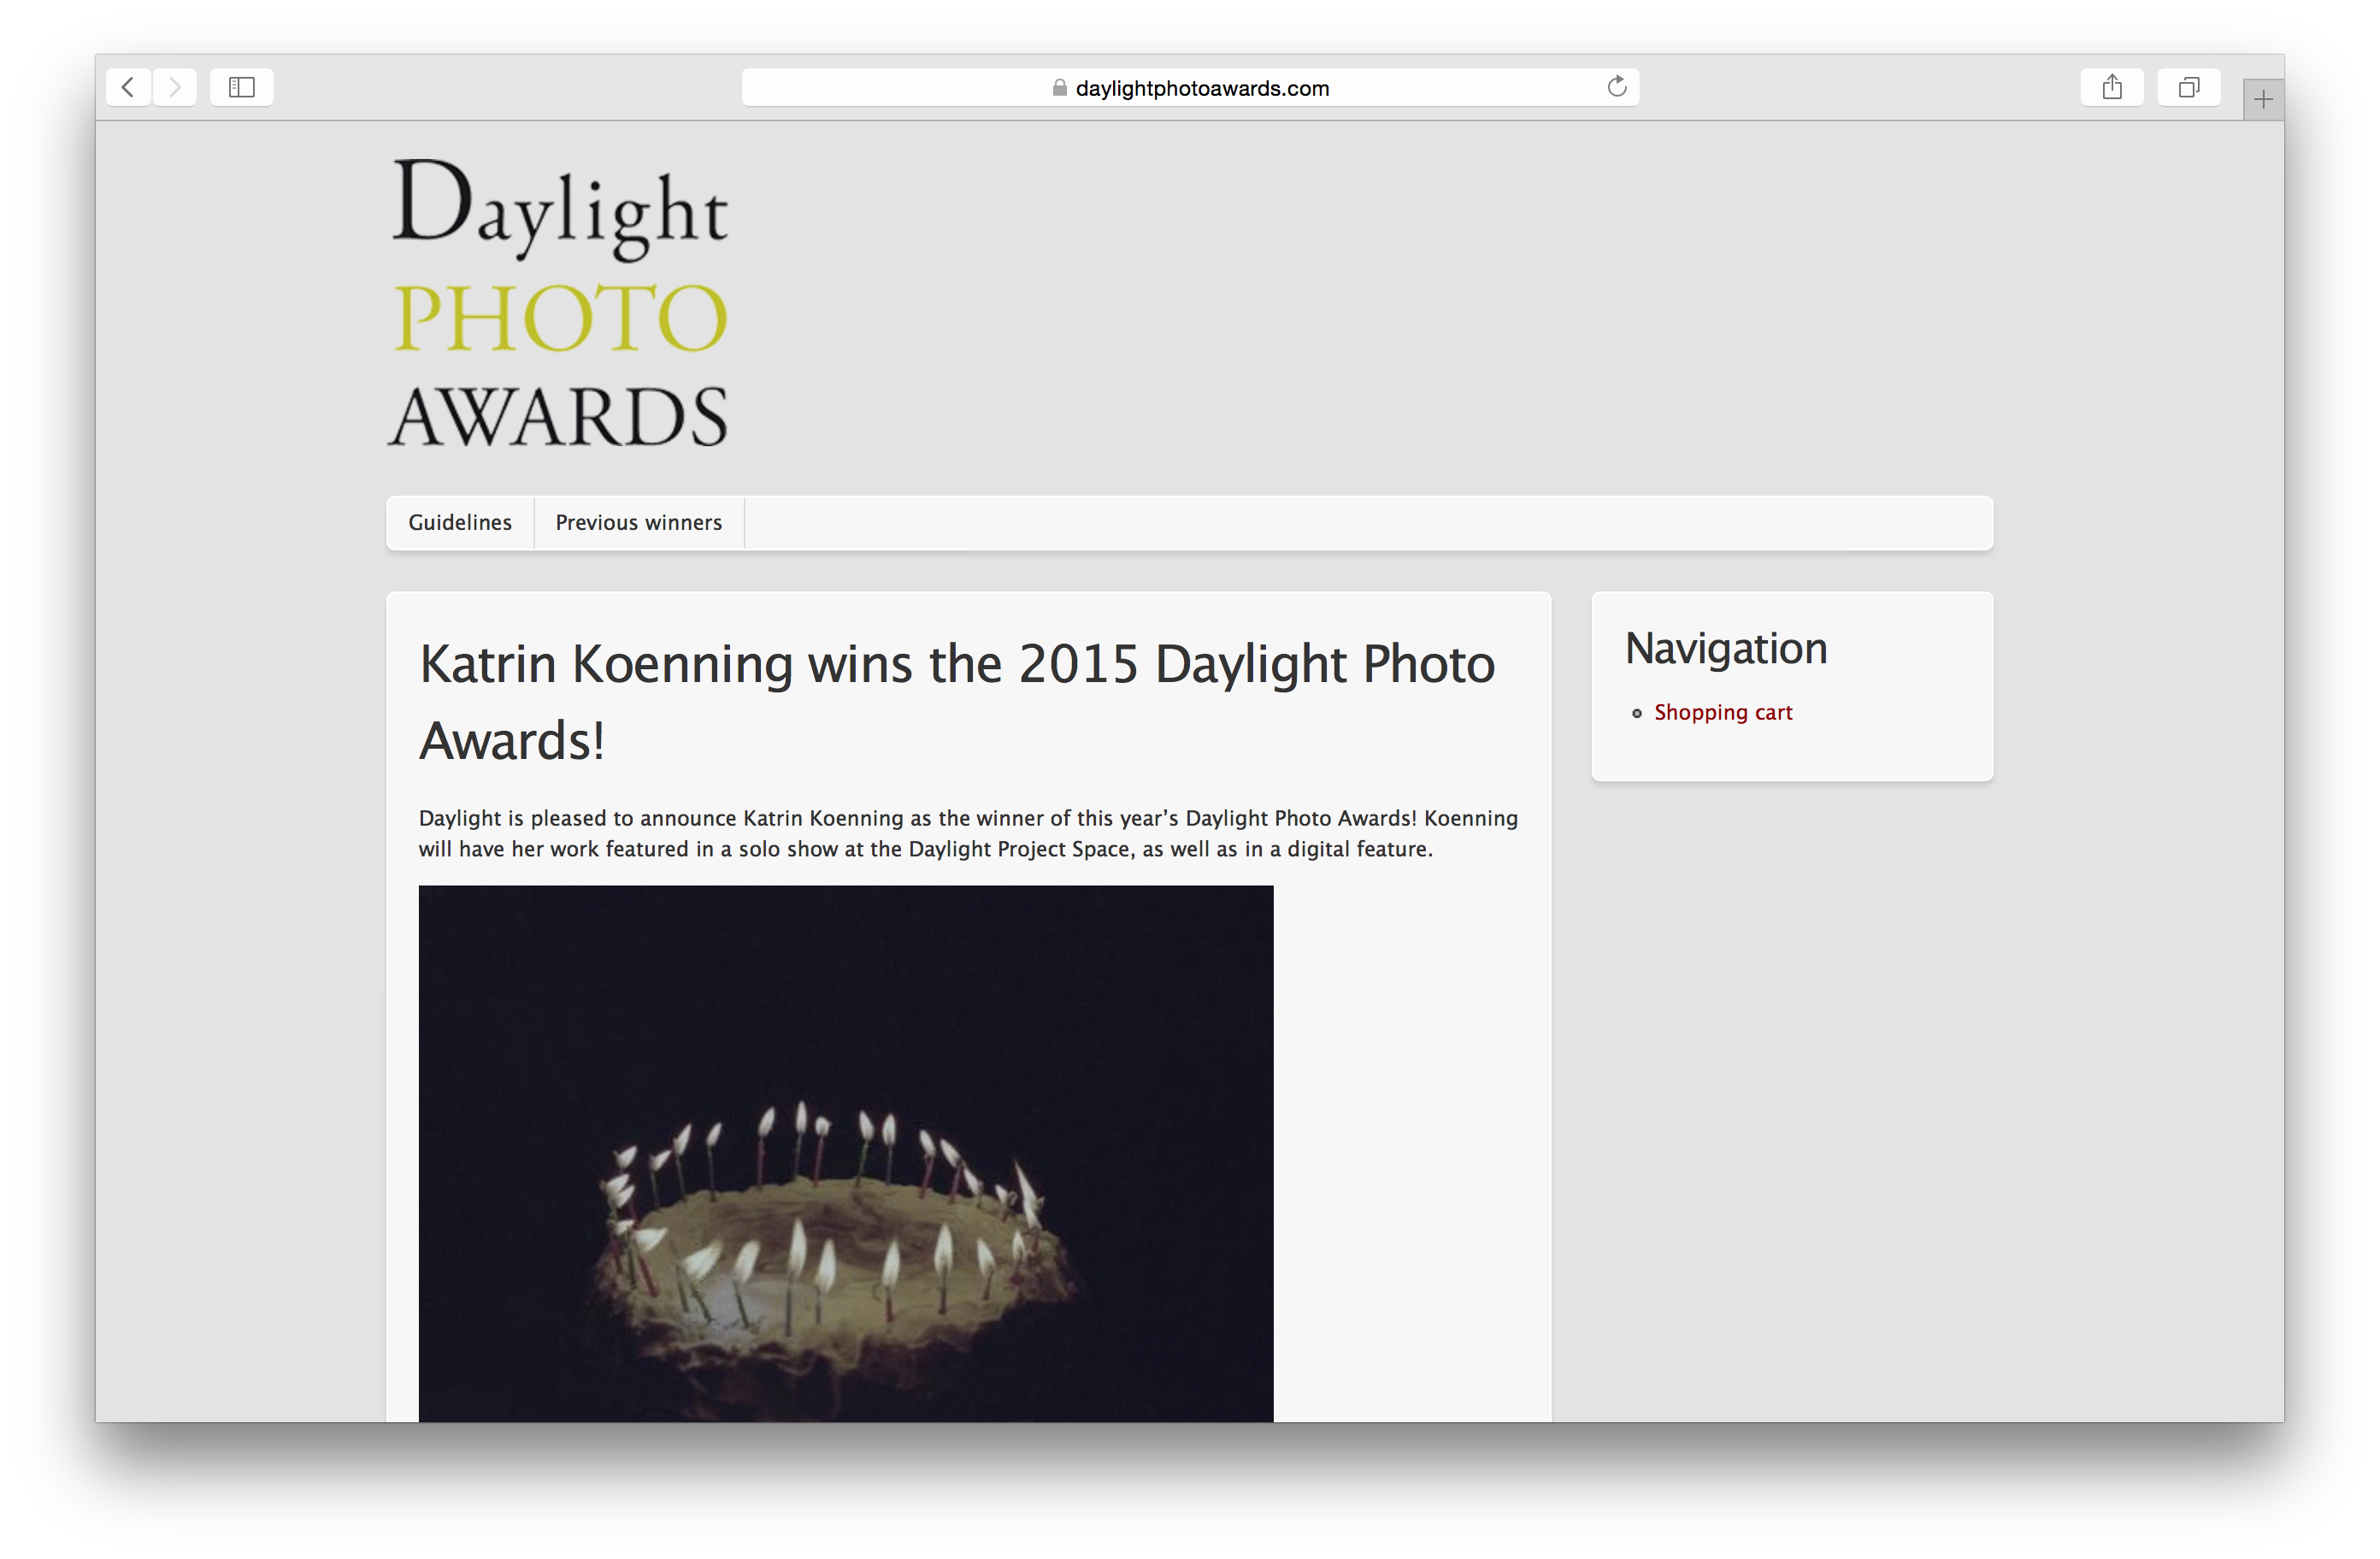This screenshot has height=1559, width=2380.
Task: Click the AWARDS word in logo
Action: click(558, 417)
